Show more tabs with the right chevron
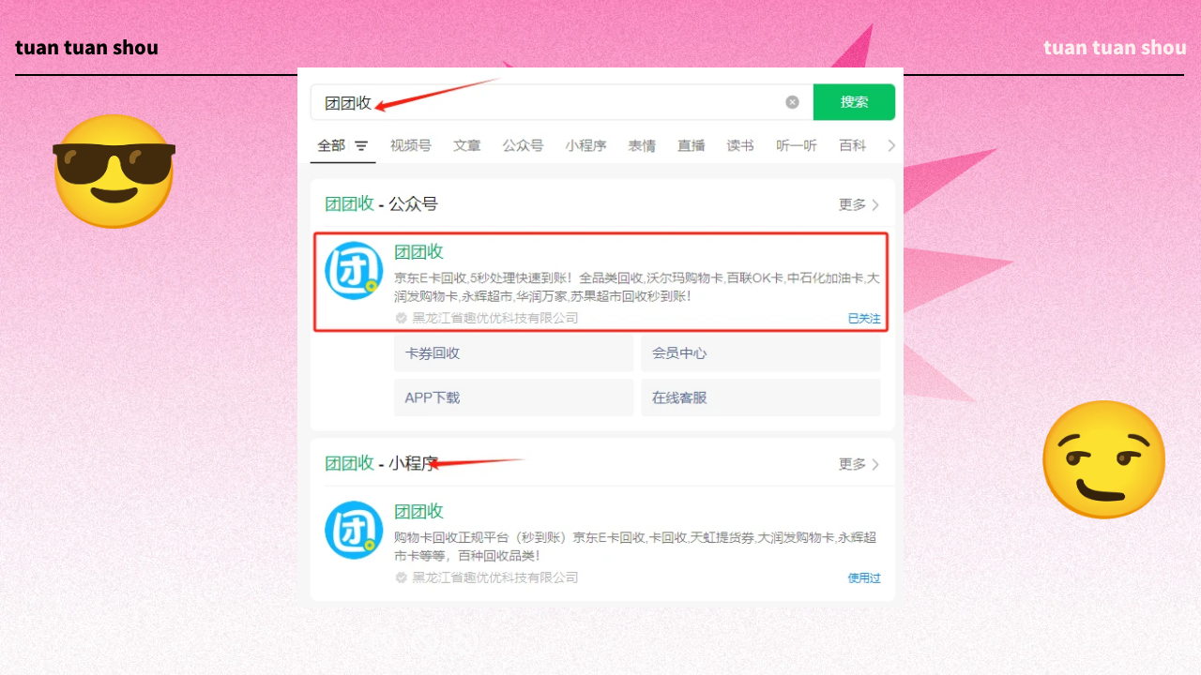 [891, 145]
